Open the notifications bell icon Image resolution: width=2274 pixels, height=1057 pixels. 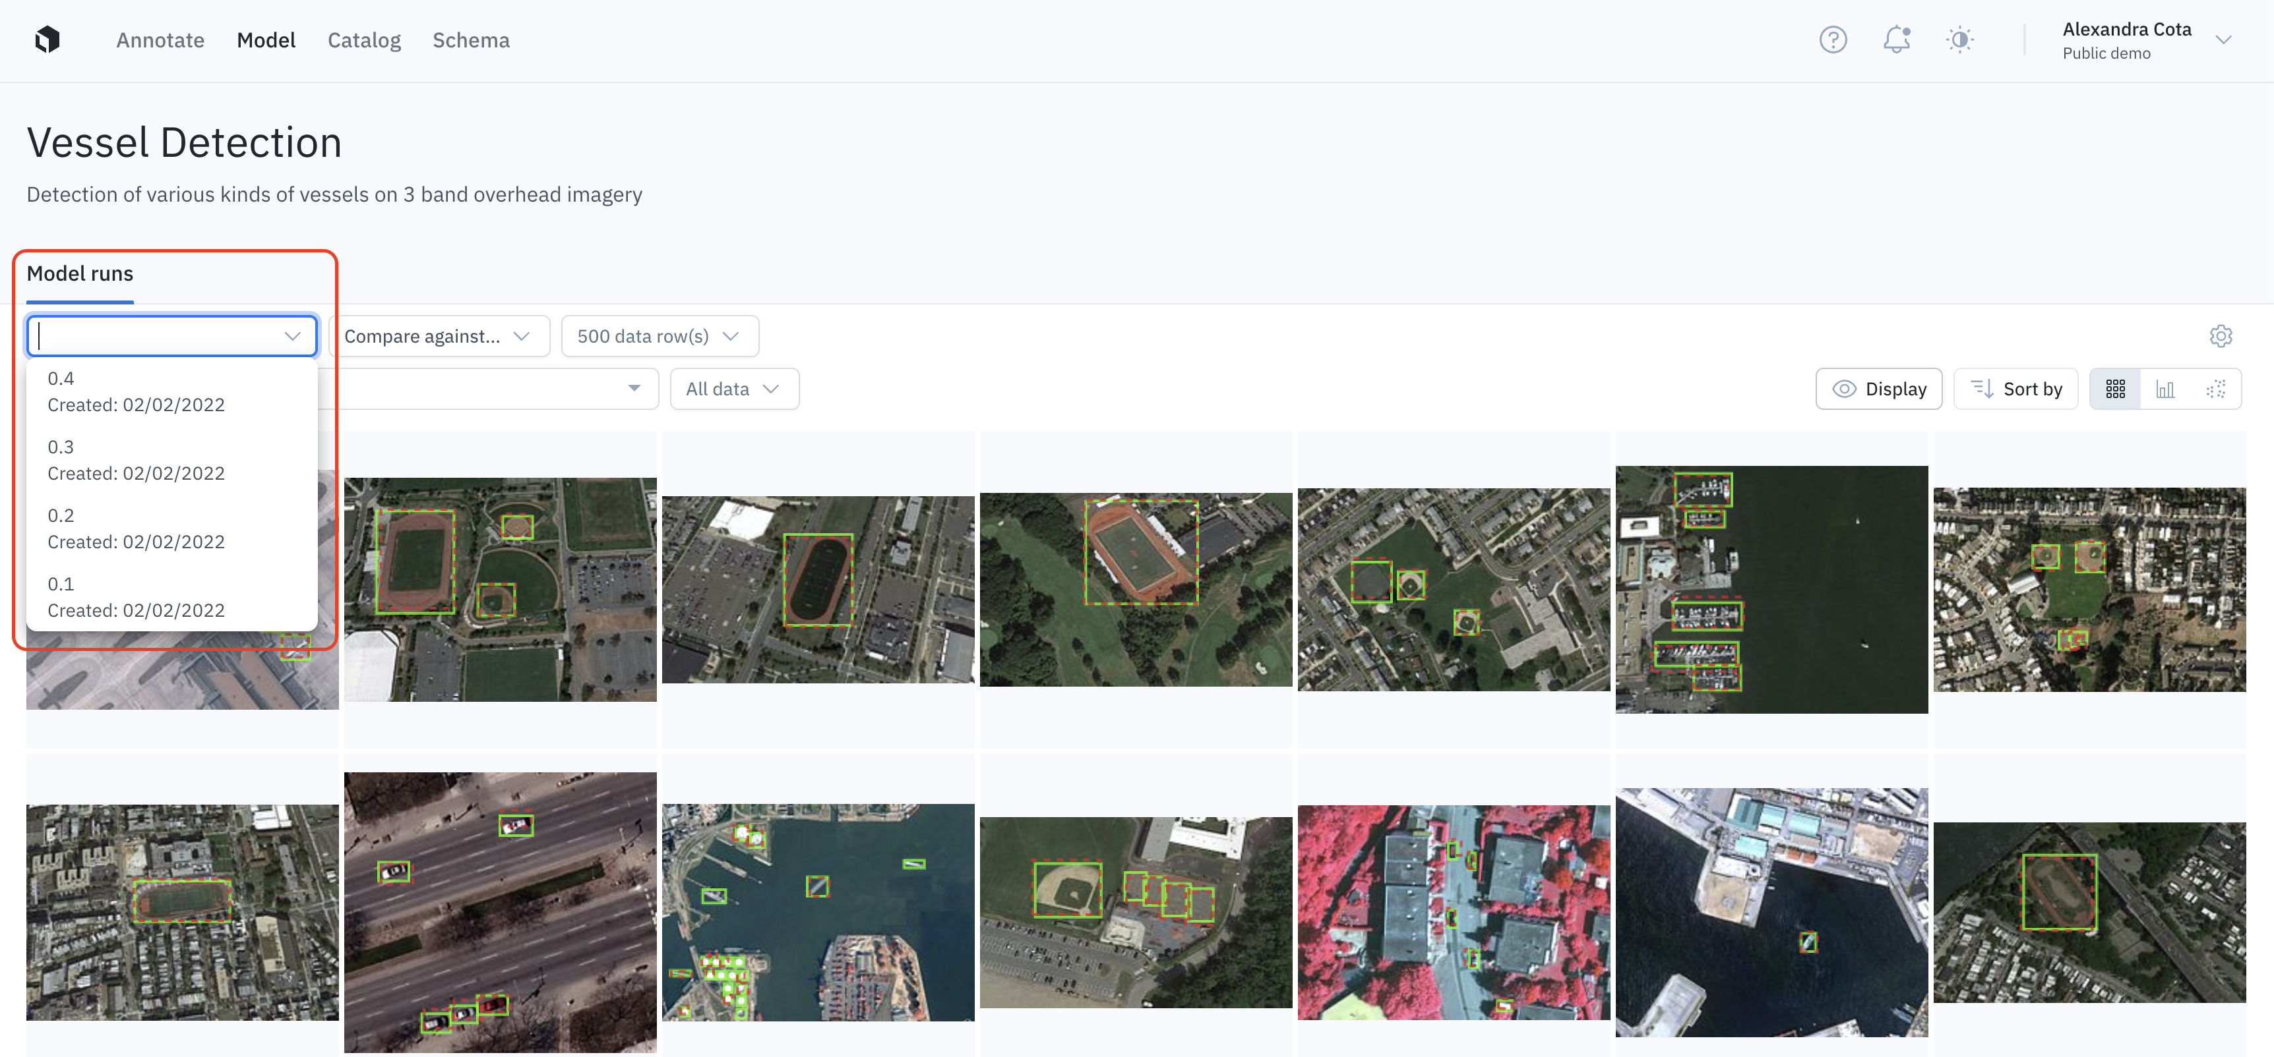coord(1896,40)
